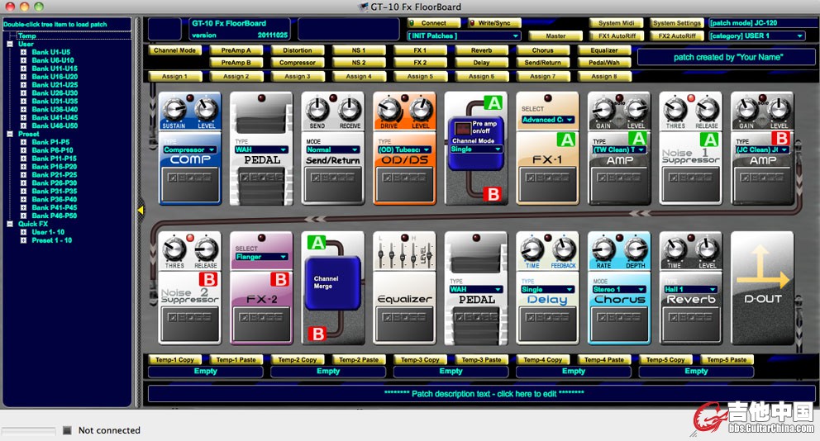Click the blue Channel Merge block

[x=332, y=282]
